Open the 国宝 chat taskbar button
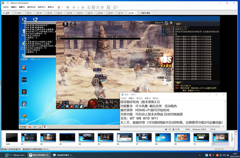Image resolution: width=240 pixels, height=158 pixels. 40,155
